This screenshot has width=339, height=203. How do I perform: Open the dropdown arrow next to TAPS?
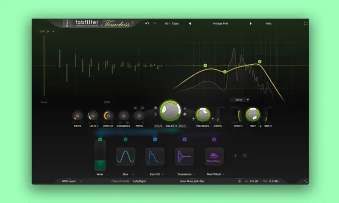(53, 31)
